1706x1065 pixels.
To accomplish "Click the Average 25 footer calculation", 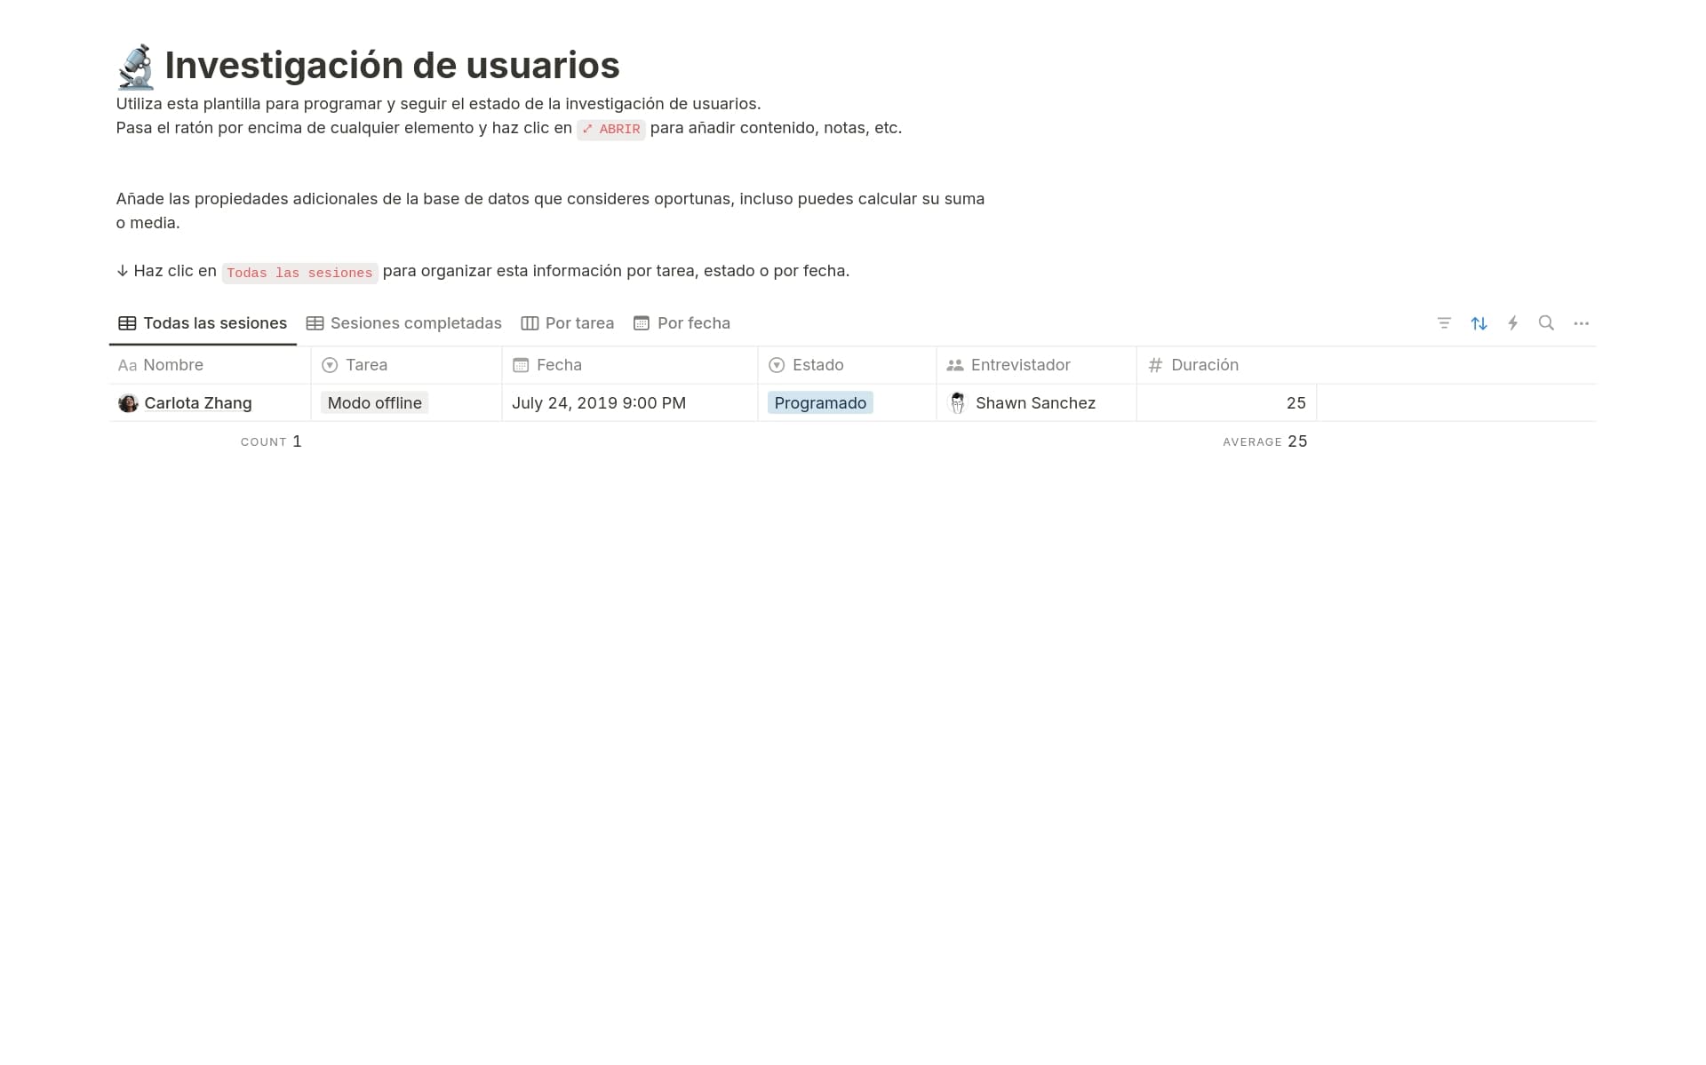I will 1265,441.
